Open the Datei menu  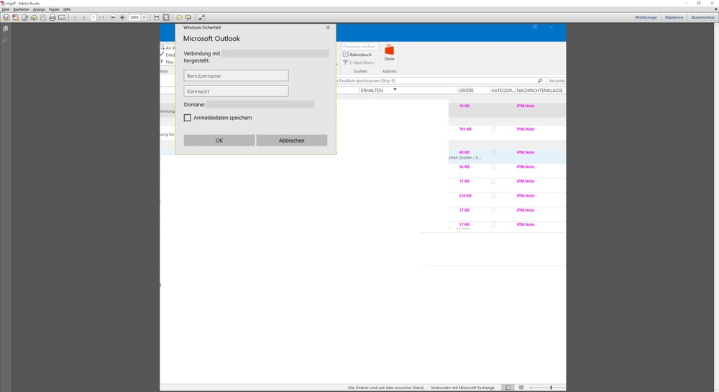coord(6,9)
